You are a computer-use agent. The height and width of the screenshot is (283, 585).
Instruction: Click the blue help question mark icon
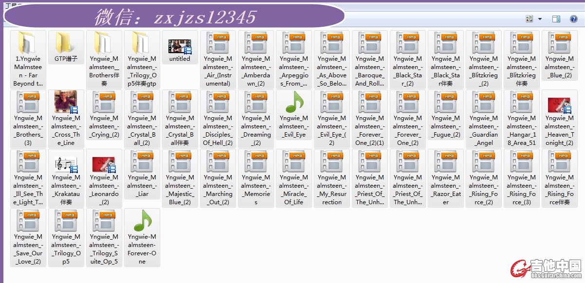(x=573, y=19)
